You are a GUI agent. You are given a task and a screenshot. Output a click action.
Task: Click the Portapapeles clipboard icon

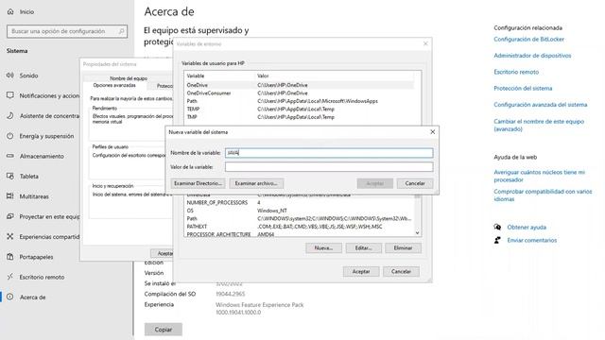click(x=10, y=256)
